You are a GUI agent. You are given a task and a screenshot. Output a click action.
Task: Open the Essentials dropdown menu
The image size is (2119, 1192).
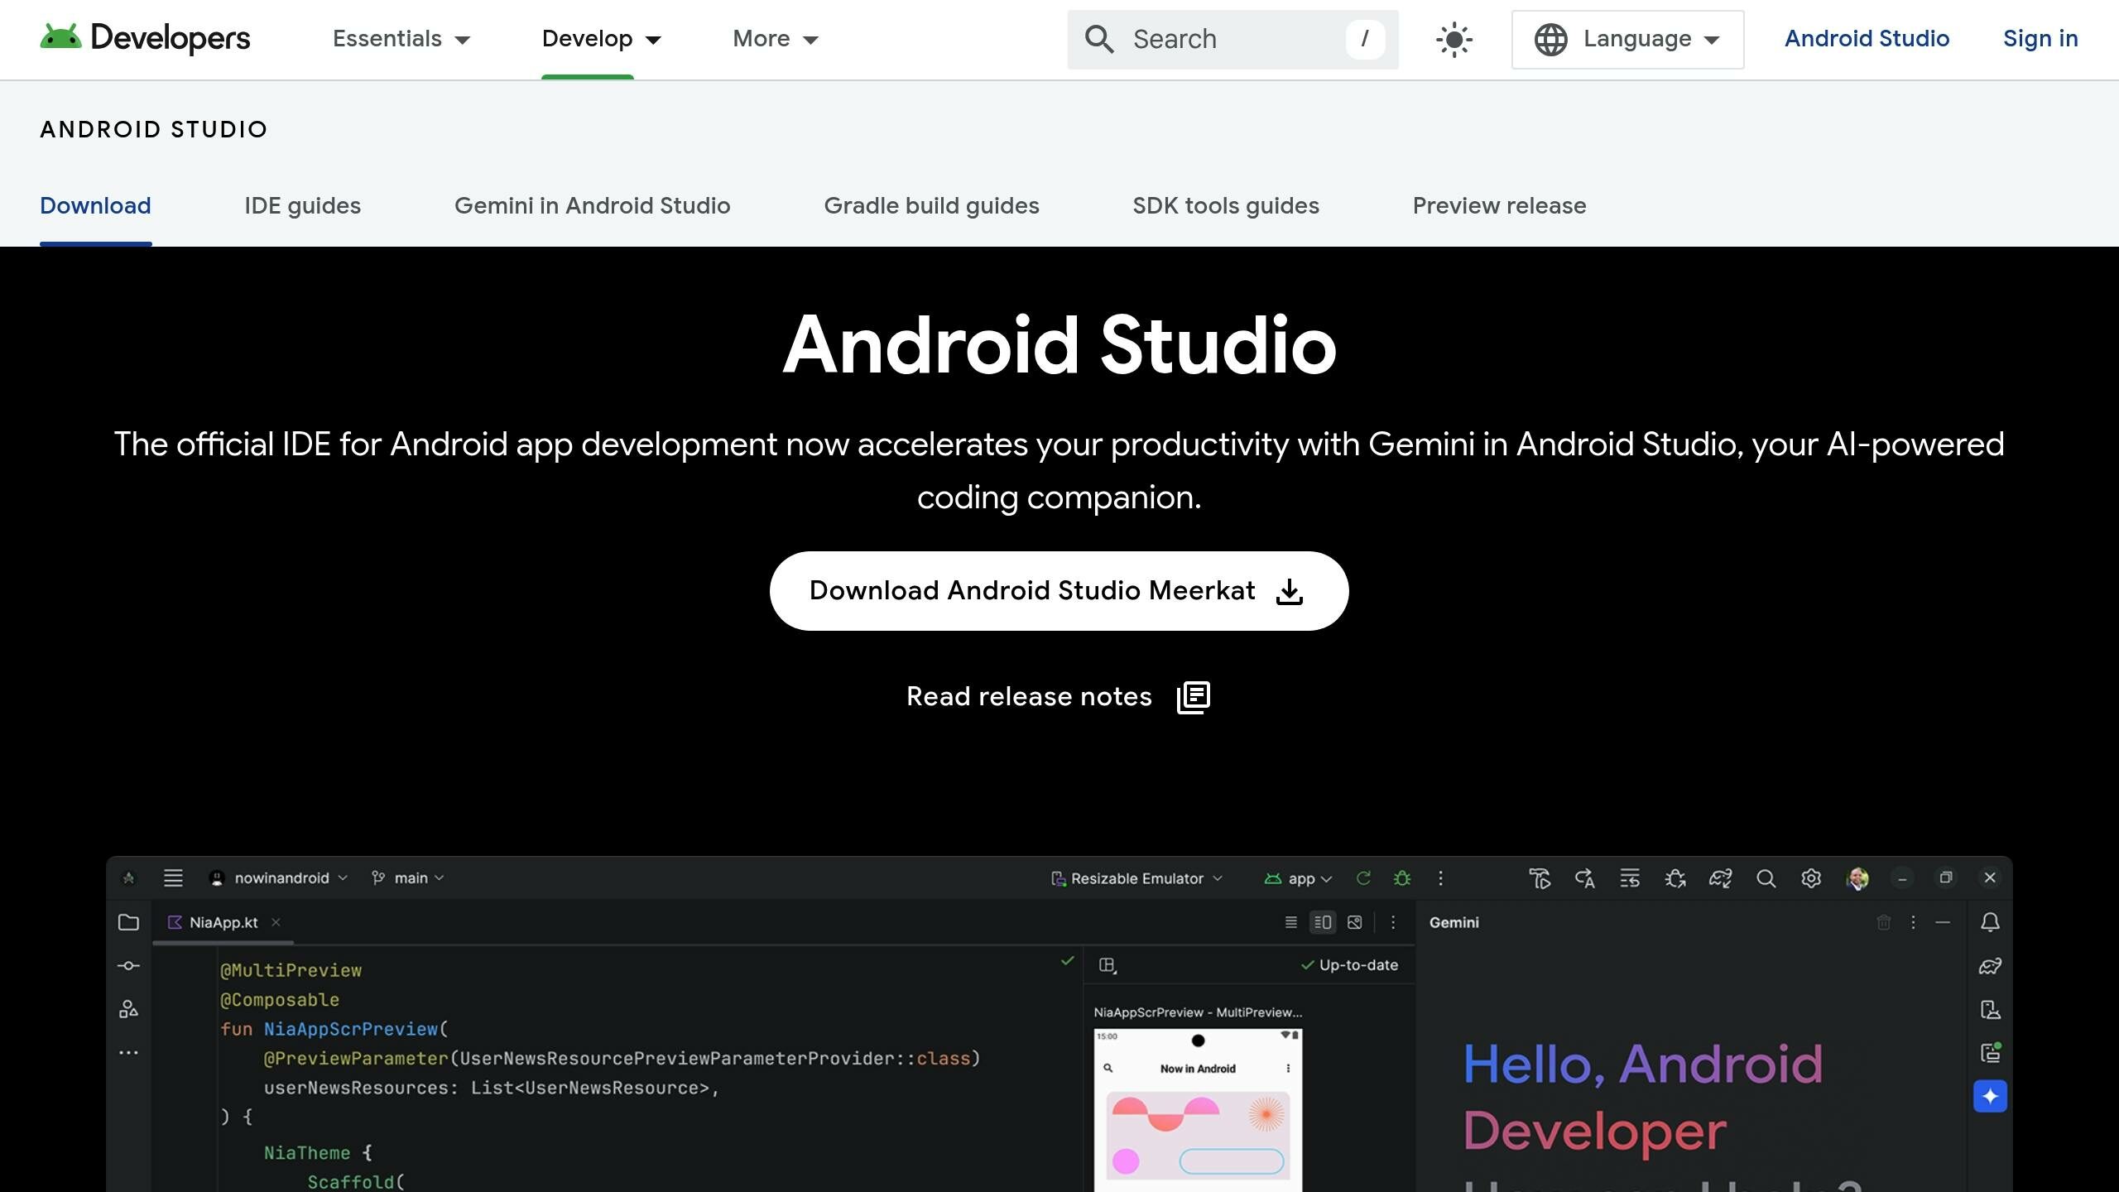[x=401, y=39]
